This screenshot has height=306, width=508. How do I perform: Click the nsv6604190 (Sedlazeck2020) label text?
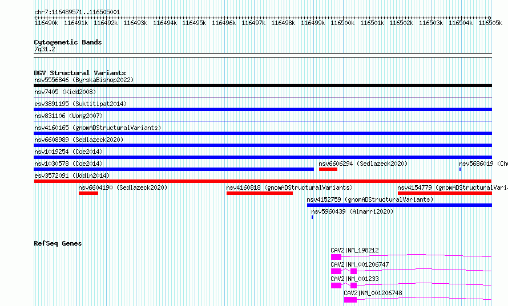pos(123,187)
